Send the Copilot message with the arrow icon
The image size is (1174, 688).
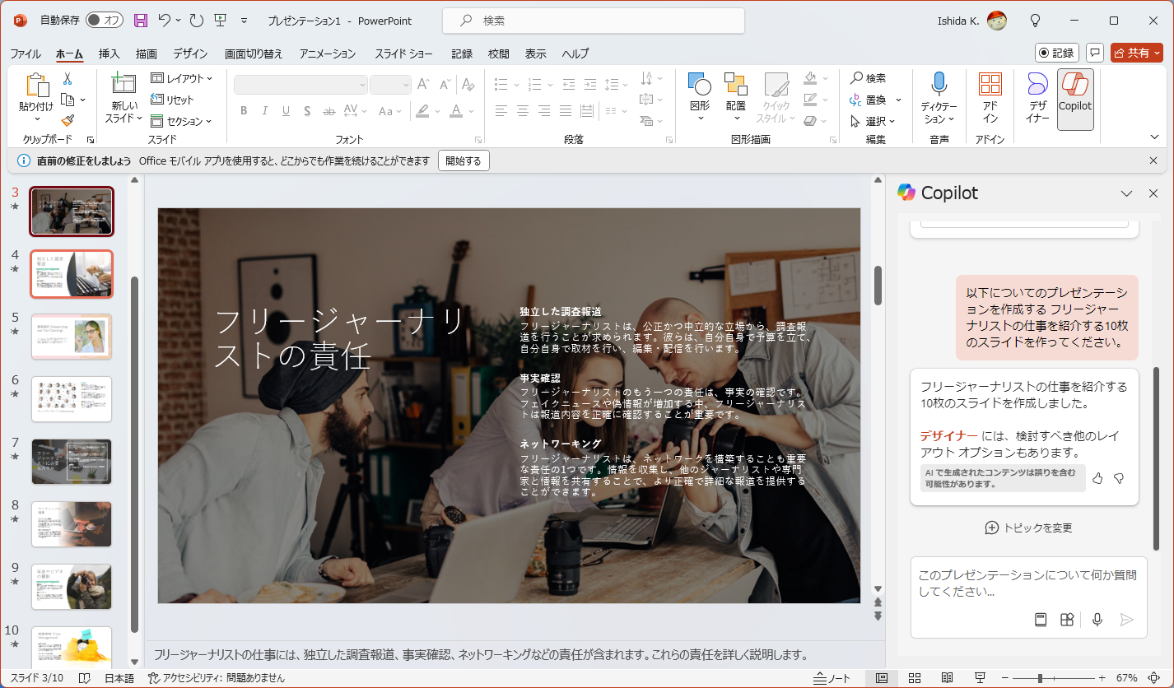coord(1126,620)
